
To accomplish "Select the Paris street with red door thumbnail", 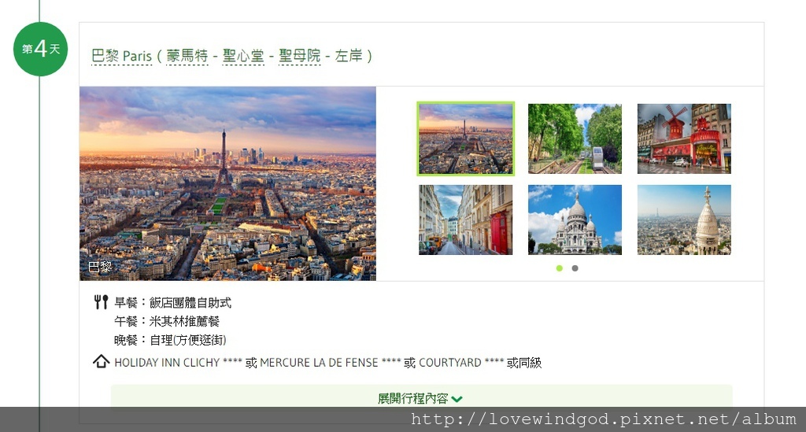I will point(466,220).
